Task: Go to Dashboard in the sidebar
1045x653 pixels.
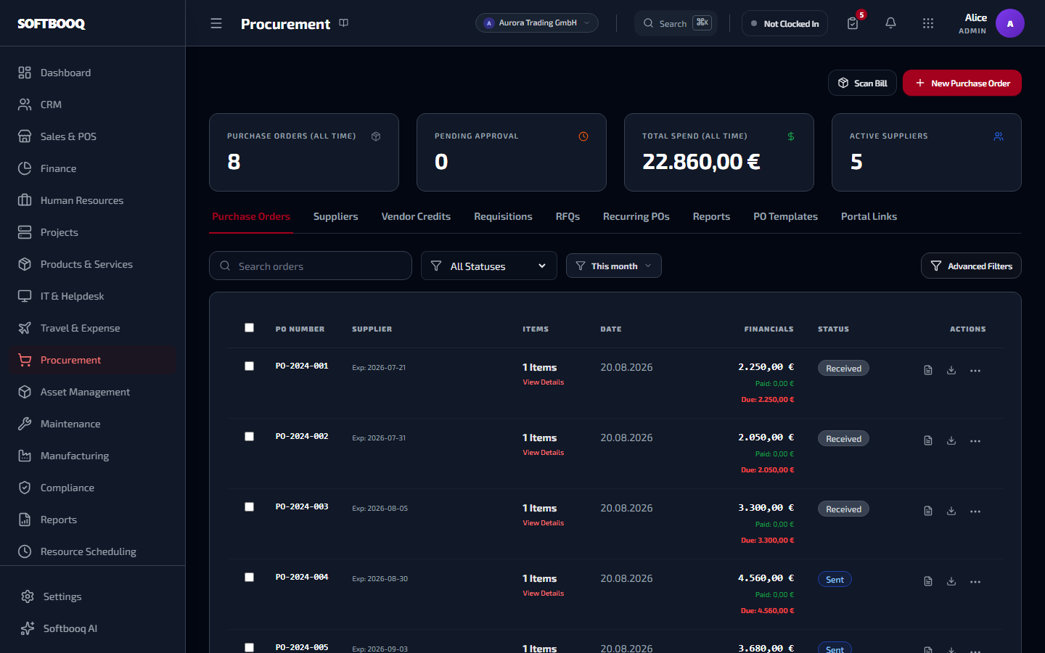Action: tap(93, 73)
